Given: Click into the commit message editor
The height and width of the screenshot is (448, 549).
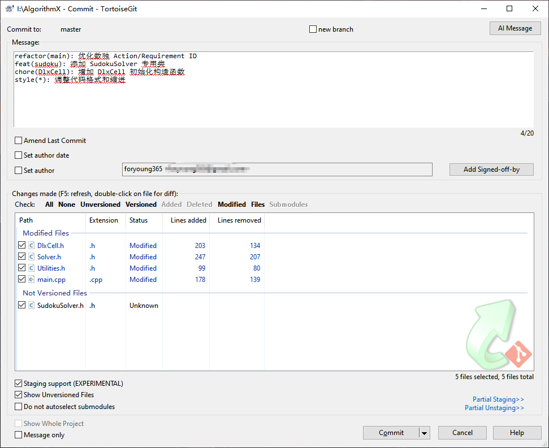Looking at the screenshot, I should click(274, 89).
